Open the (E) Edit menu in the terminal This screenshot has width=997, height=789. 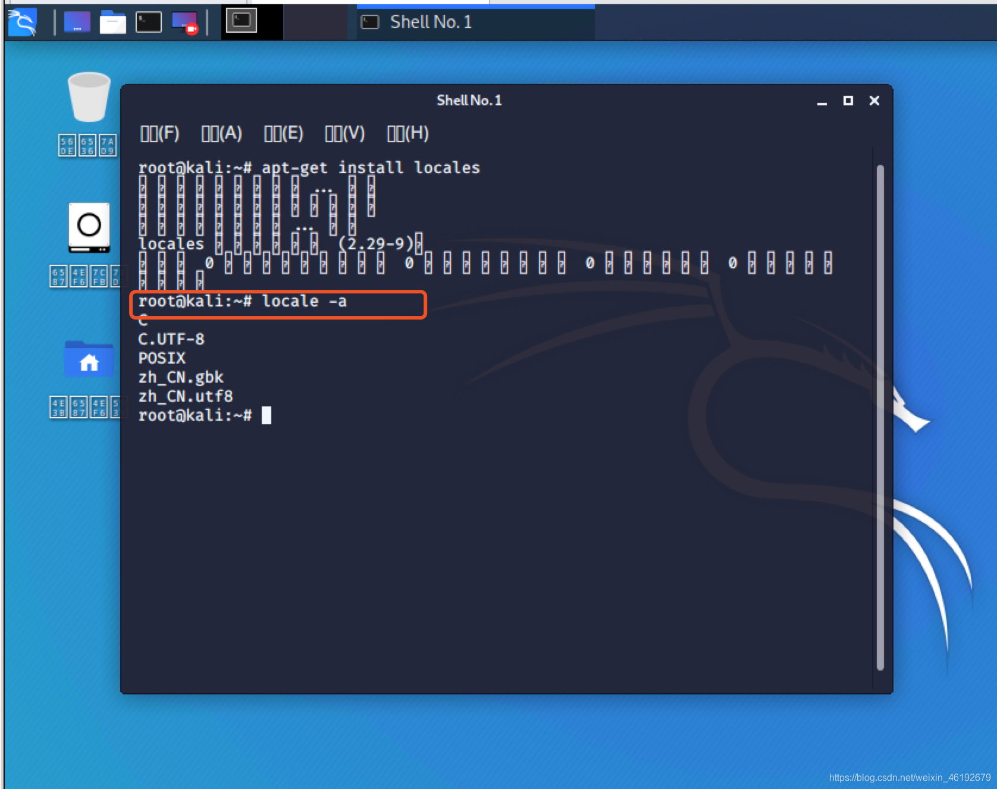[x=283, y=133]
